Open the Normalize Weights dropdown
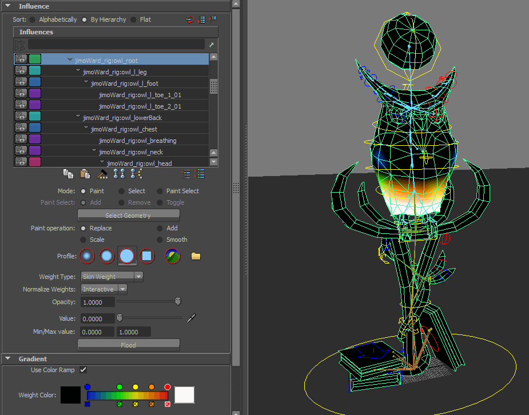The image size is (529, 415). point(104,289)
